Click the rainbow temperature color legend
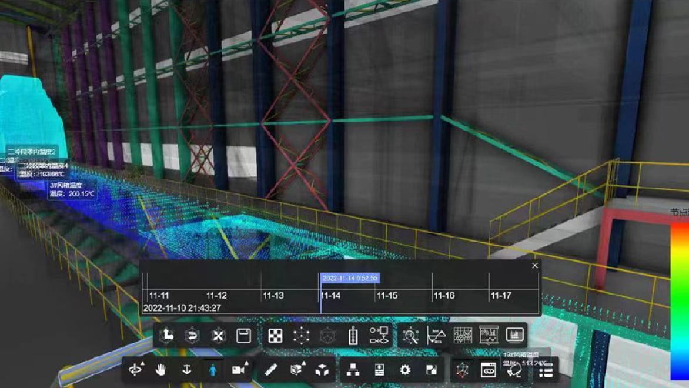Viewport: 689px width, 388px height. (x=680, y=294)
